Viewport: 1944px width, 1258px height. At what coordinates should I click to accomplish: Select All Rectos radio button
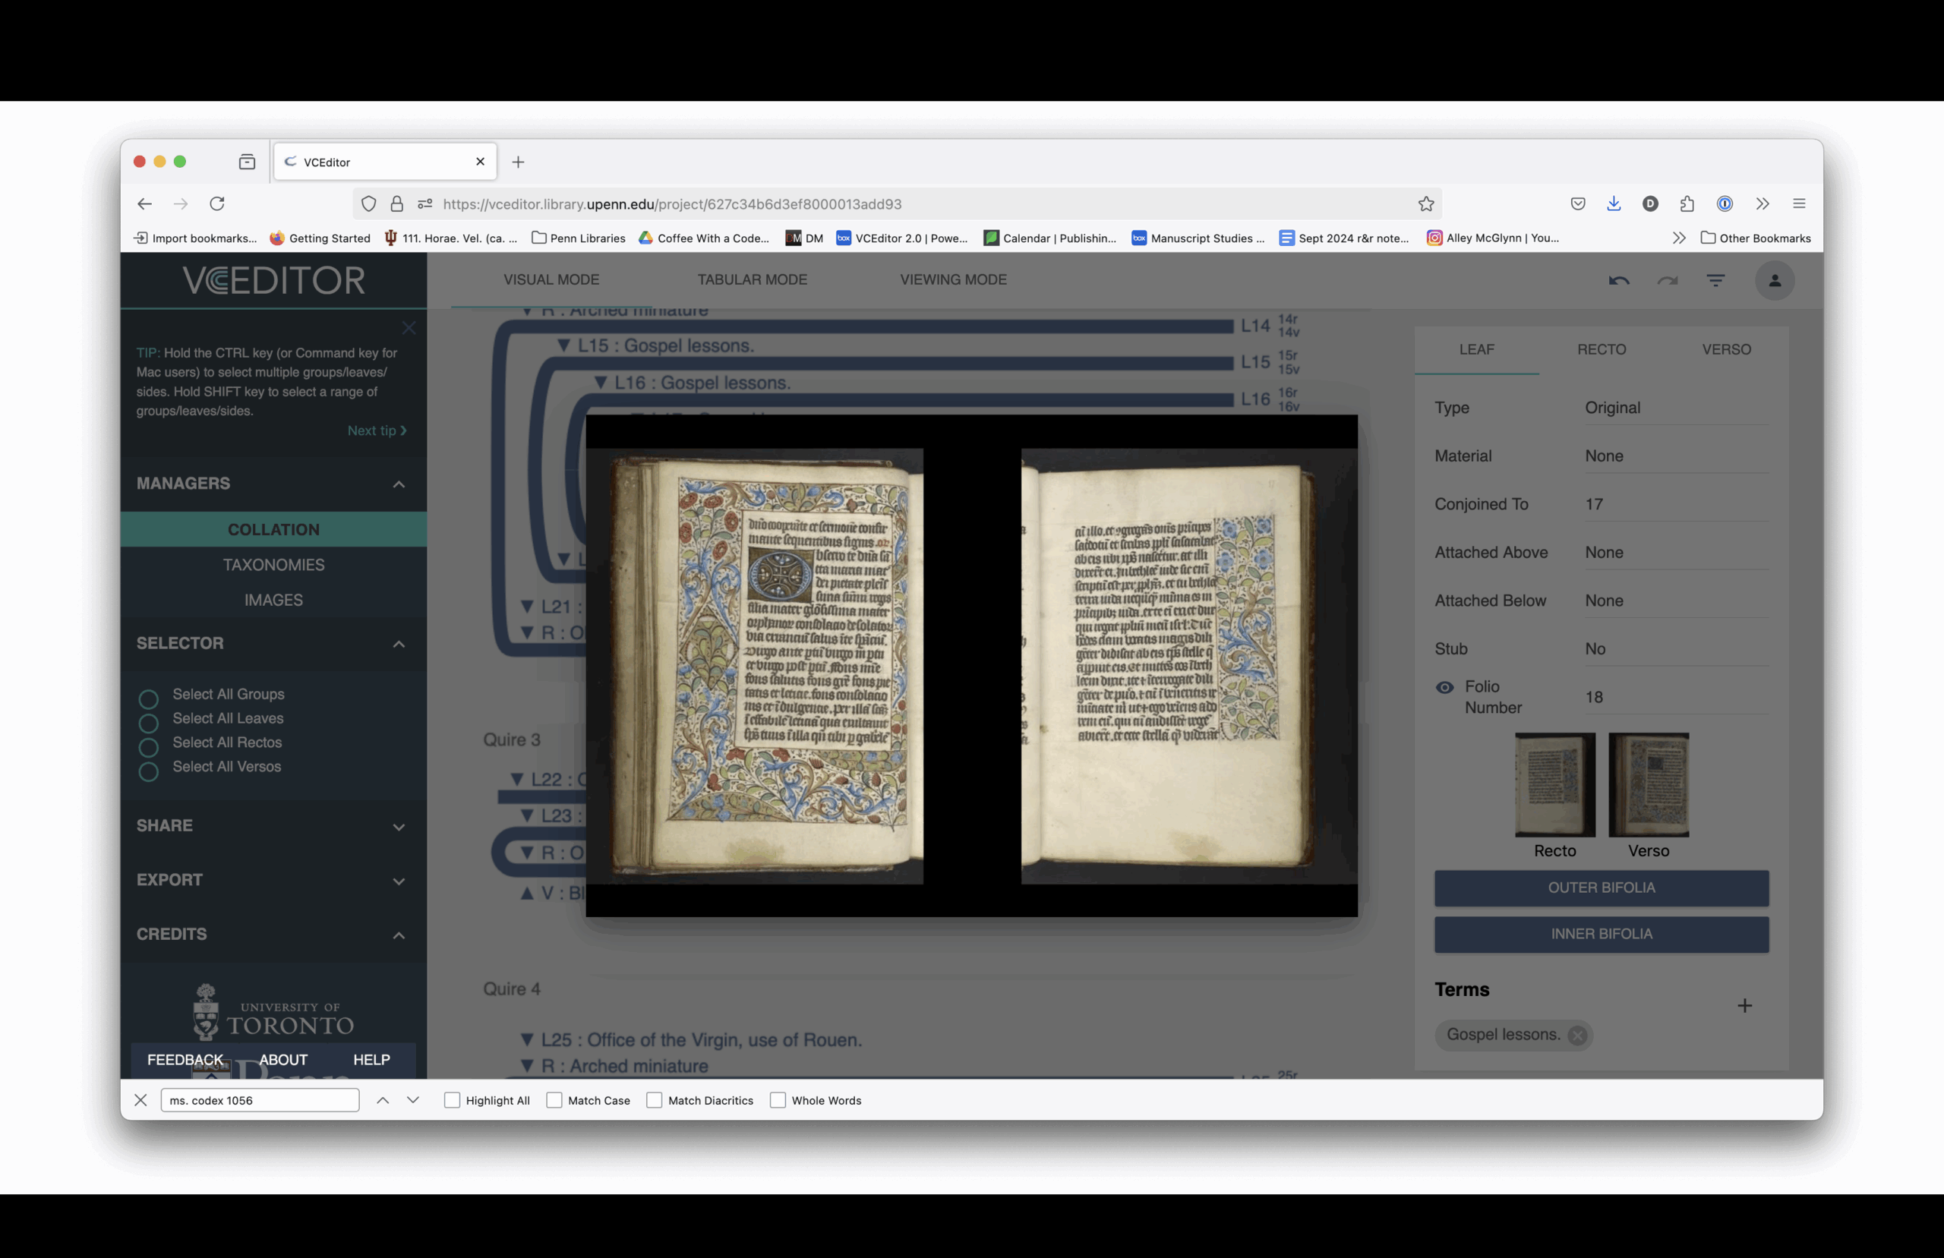click(148, 748)
